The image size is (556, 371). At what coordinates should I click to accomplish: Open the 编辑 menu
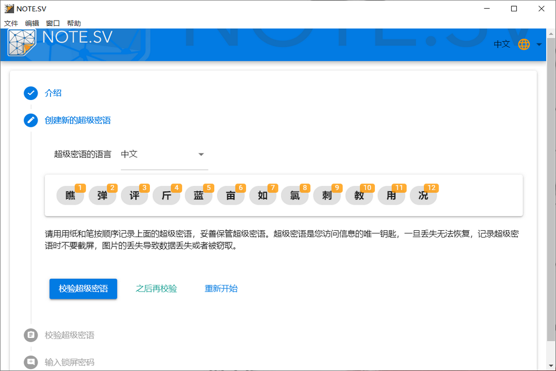(x=32, y=23)
